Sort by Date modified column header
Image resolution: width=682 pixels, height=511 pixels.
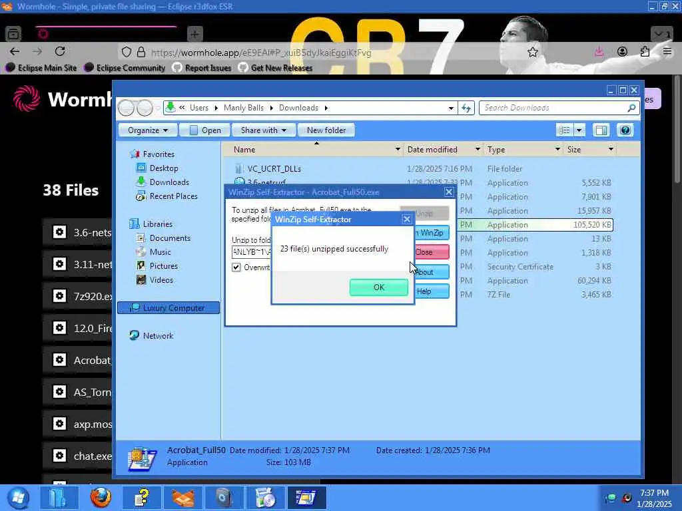point(432,150)
